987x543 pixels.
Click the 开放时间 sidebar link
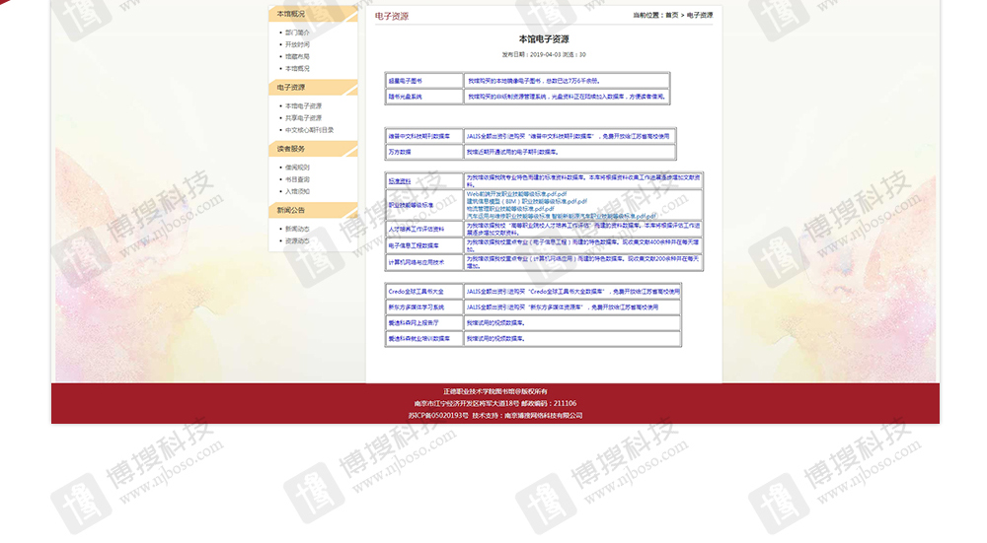297,44
